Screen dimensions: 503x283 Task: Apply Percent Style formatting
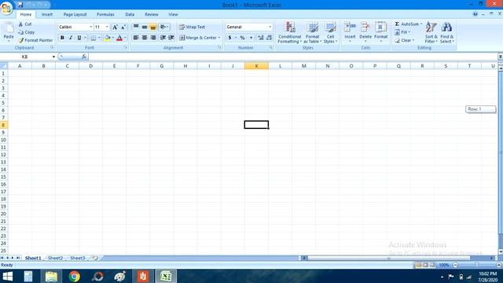[243, 38]
